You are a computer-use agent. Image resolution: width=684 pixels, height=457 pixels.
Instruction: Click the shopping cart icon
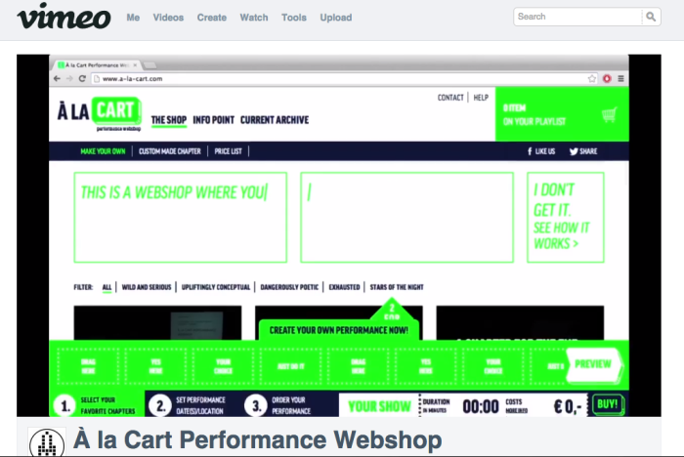(x=610, y=114)
